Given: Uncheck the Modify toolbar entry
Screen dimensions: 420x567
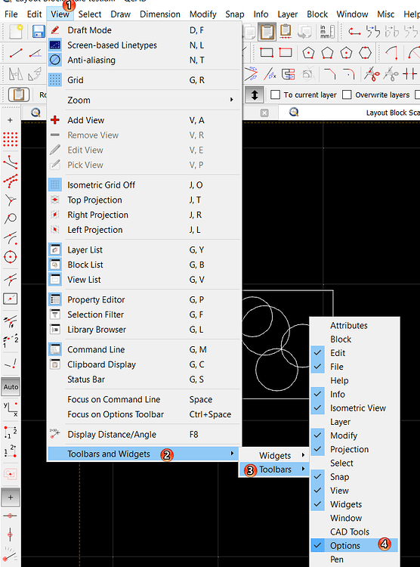Looking at the screenshot, I should (354, 435).
